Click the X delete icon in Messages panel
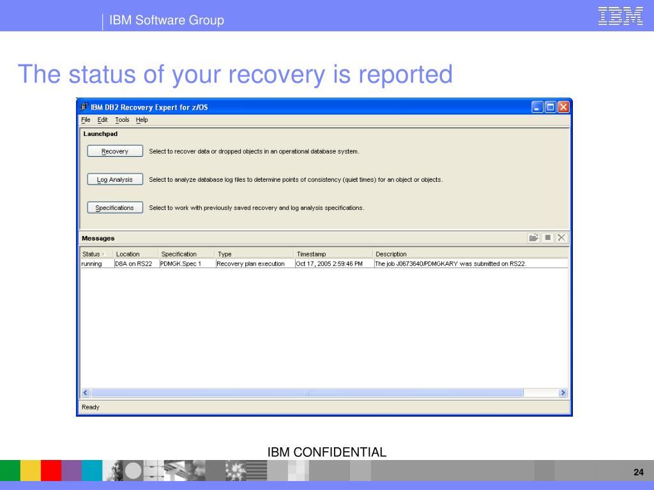Screen dimensions: 654x490 [x=561, y=237]
